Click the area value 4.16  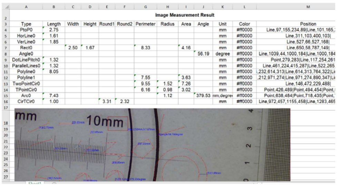pos(186,48)
